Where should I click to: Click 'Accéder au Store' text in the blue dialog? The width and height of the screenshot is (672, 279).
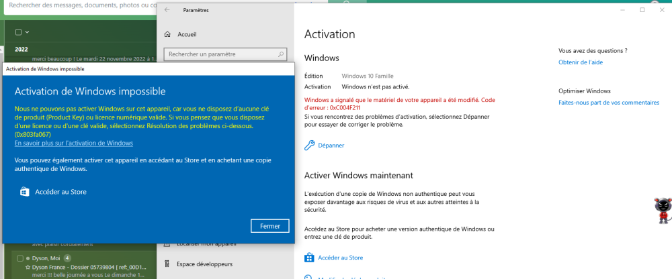coord(61,192)
